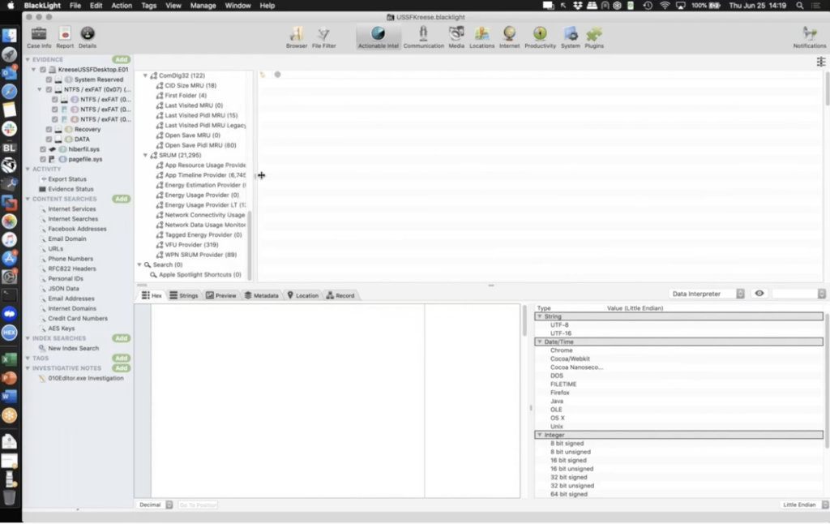The width and height of the screenshot is (830, 524).
Task: Open the Locations view
Action: click(x=481, y=37)
